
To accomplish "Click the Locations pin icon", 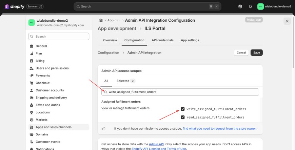I will point(32,112).
